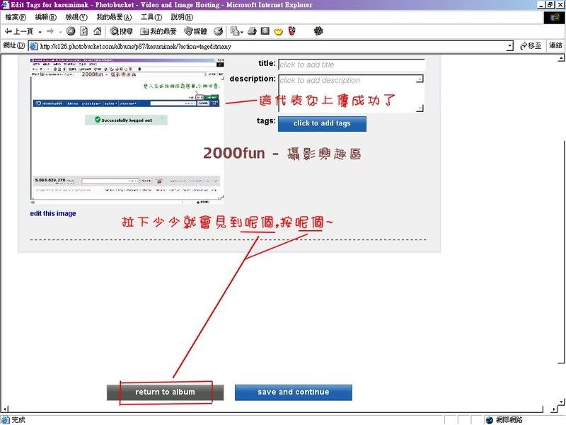
Task: Click the green ICQ flower icon
Action: (318, 31)
